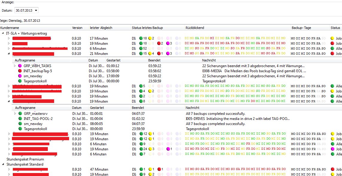342x176 pixels.
Task: Click magenta status icon beside GRP_WBH_TASKS
Action: [x=20, y=66]
